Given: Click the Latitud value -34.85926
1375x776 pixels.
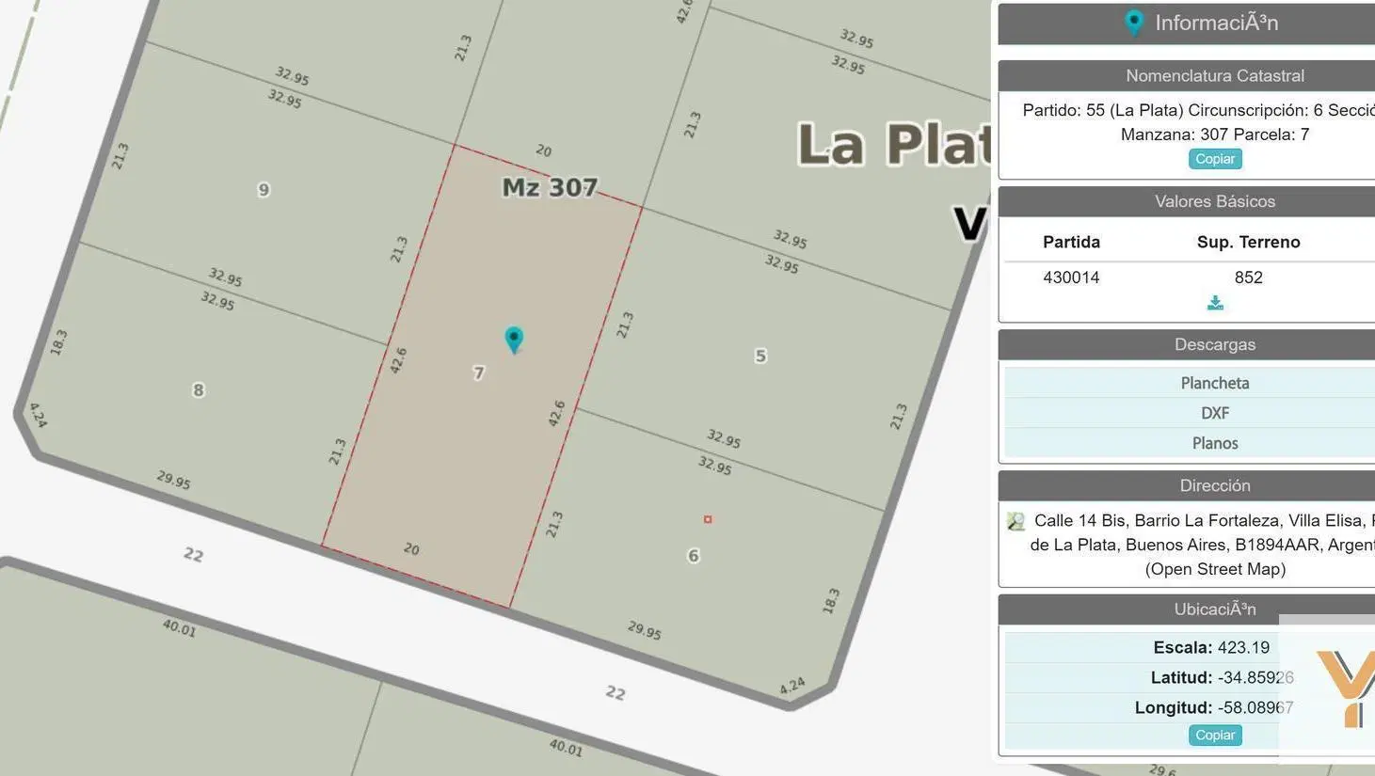Looking at the screenshot, I should click(1255, 678).
